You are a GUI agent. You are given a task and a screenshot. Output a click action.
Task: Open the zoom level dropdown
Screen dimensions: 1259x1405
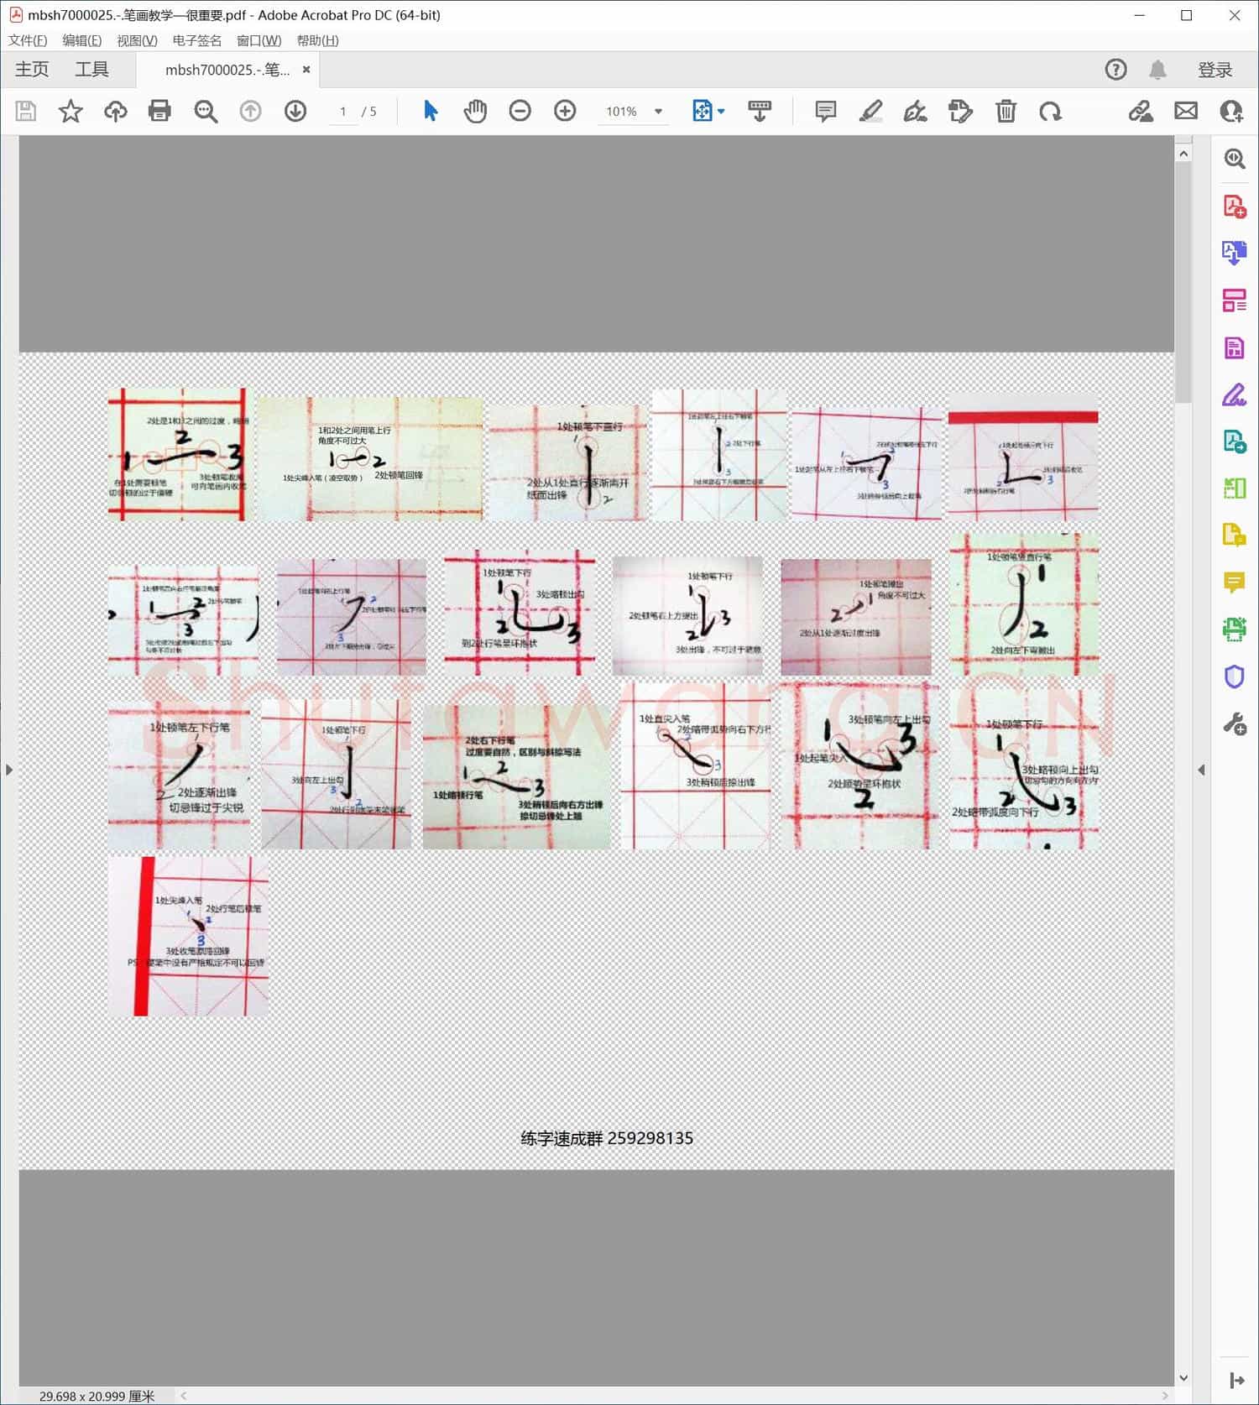659,111
